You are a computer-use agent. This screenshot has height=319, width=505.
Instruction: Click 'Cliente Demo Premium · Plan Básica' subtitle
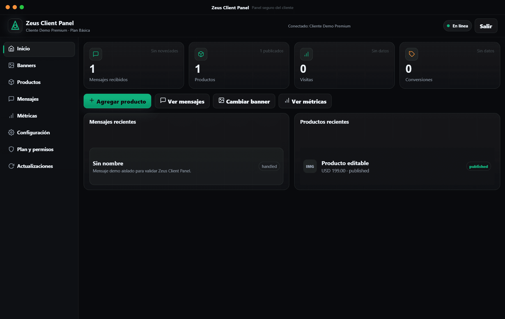pyautogui.click(x=58, y=31)
